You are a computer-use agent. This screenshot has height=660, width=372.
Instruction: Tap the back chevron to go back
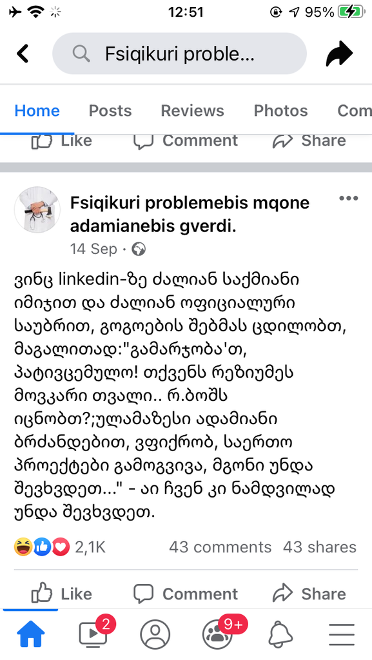(x=23, y=54)
